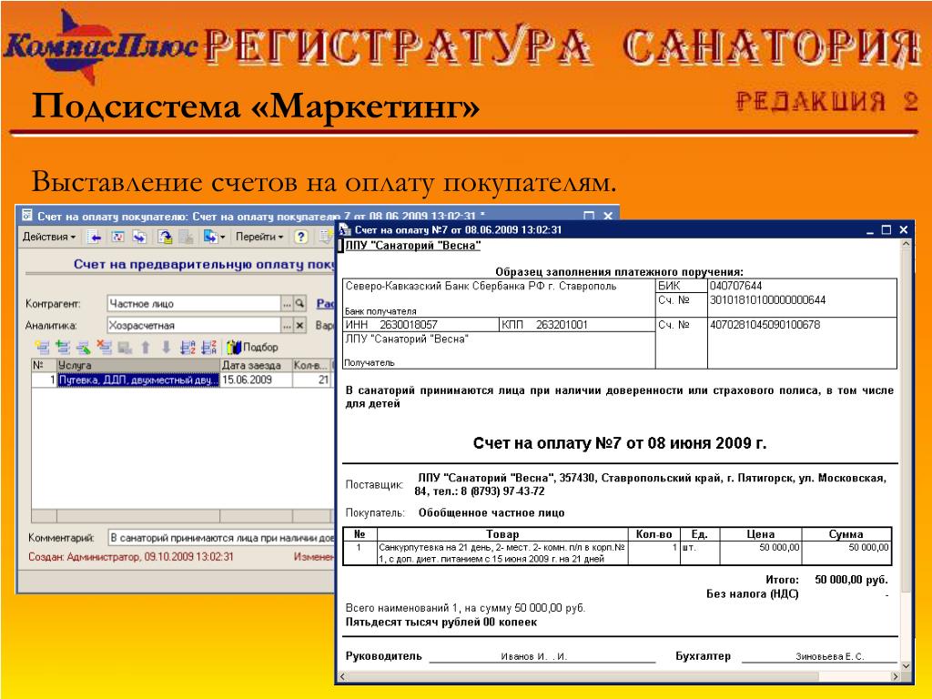Click horizontal scrollbar right arrow in invoice window
Image resolution: width=932 pixels, height=699 pixels.
coord(896,676)
